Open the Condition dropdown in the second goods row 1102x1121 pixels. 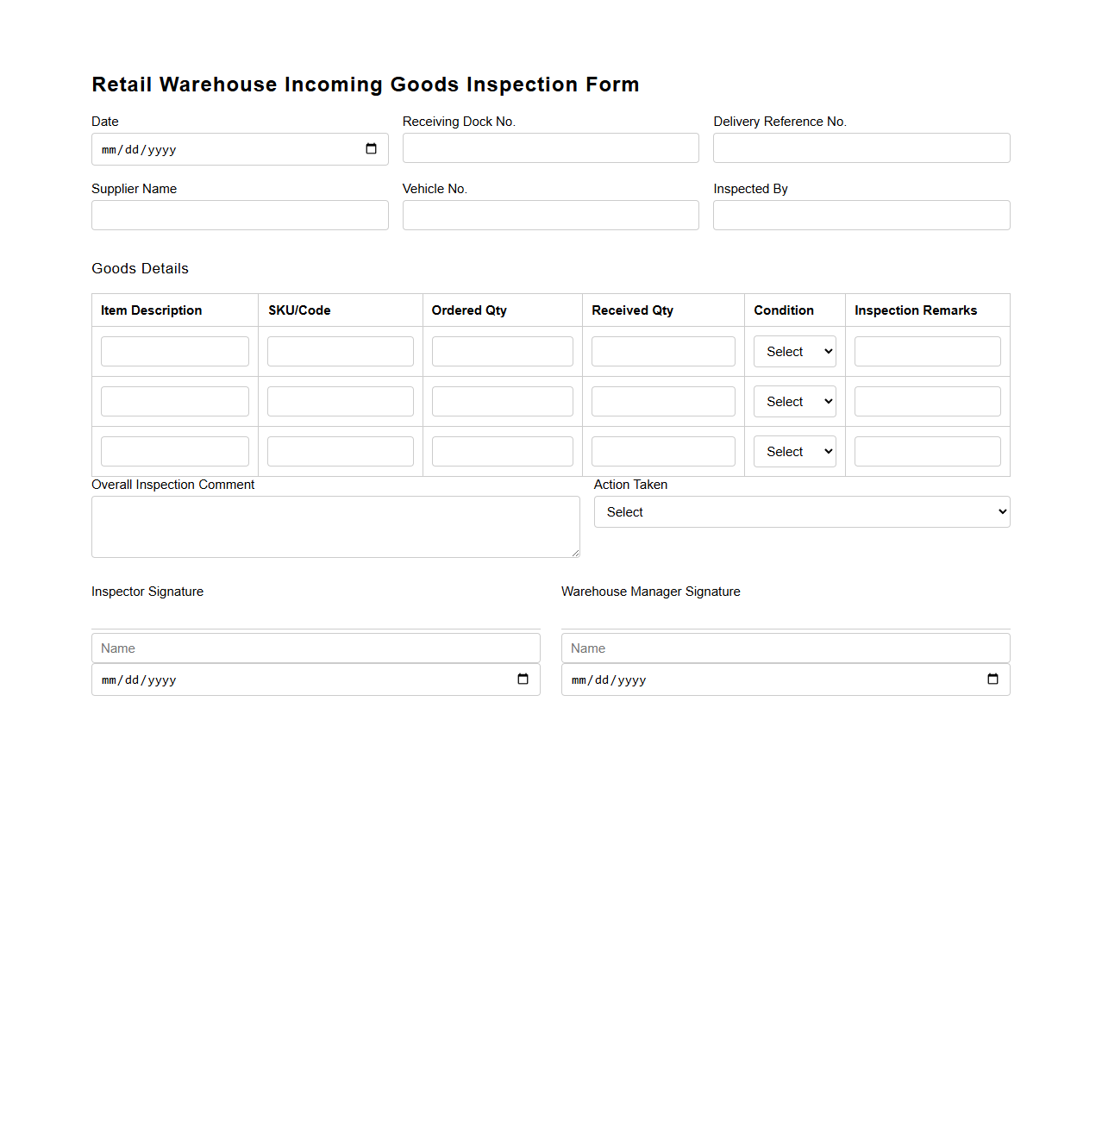(x=793, y=401)
